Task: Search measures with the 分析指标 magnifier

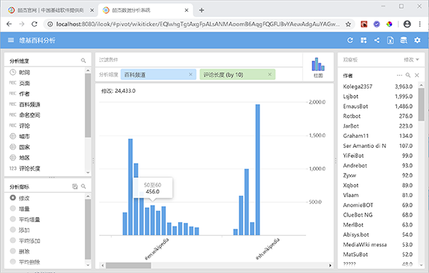Action: [83, 187]
